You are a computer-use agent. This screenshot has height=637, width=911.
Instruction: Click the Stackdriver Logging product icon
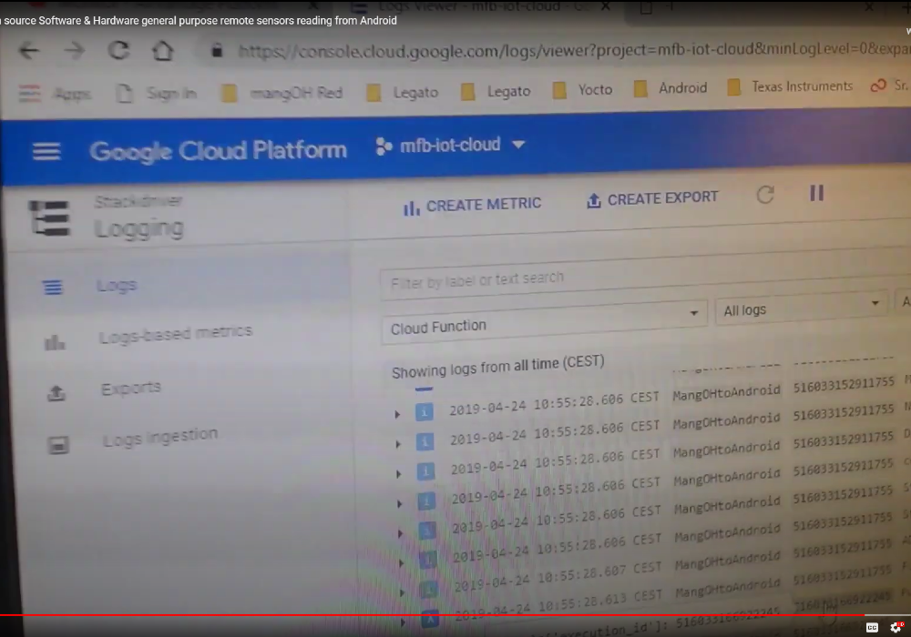click(x=49, y=218)
